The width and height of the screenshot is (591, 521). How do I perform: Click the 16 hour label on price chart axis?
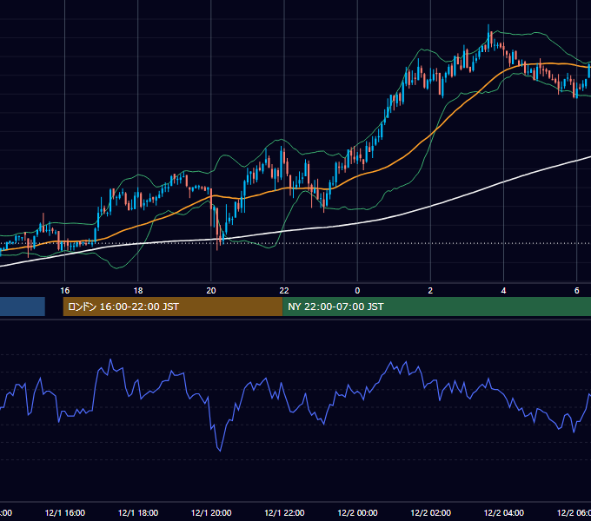(x=65, y=291)
